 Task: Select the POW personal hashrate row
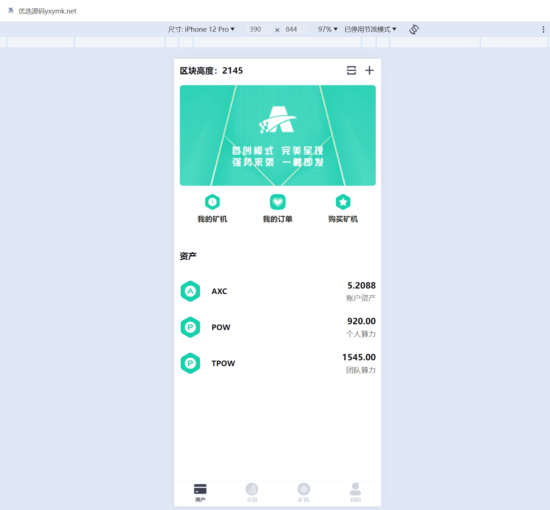278,327
